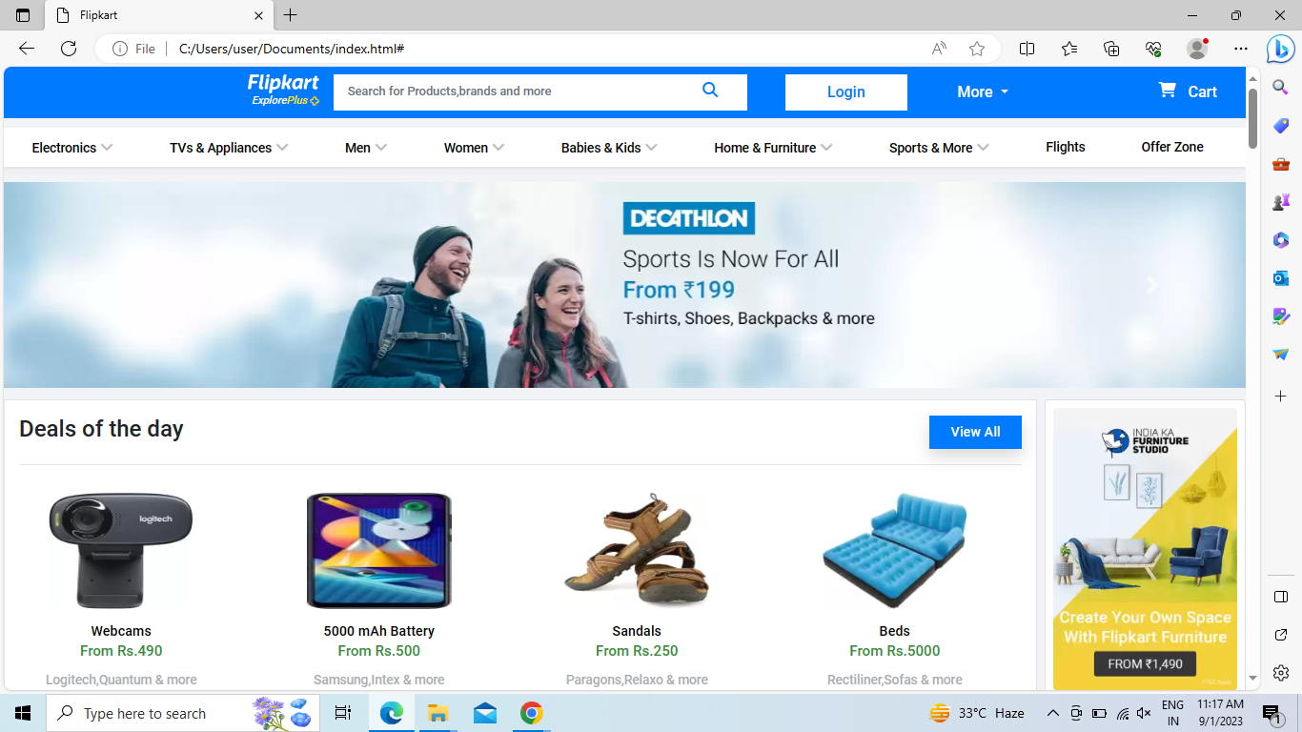Refresh the page with reload icon
This screenshot has height=732, width=1302.
[x=69, y=49]
